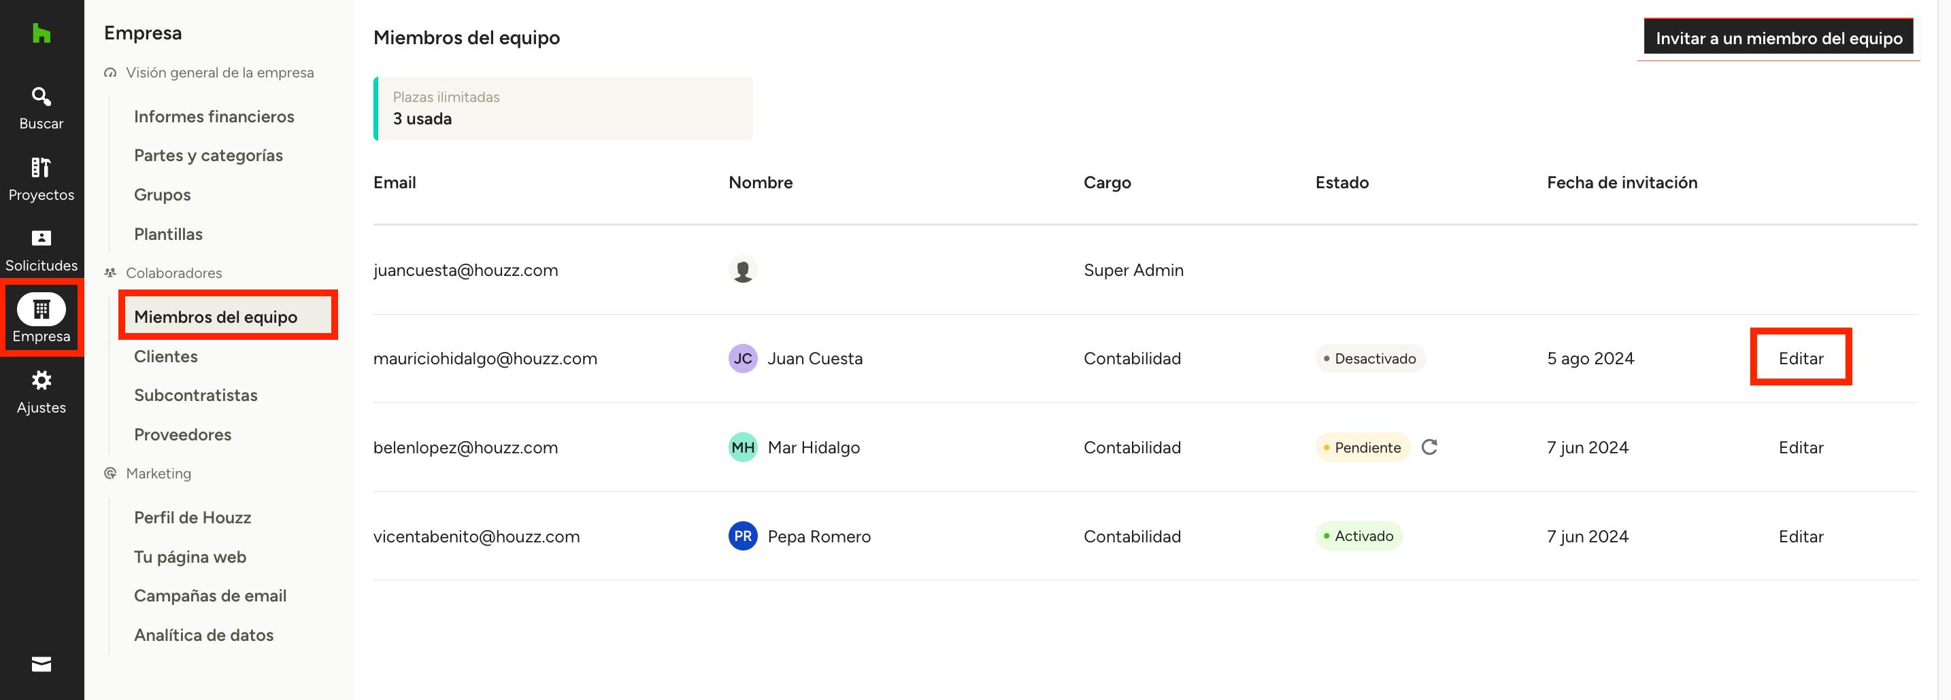Open the Buscar search icon
1951x700 pixels.
(41, 97)
